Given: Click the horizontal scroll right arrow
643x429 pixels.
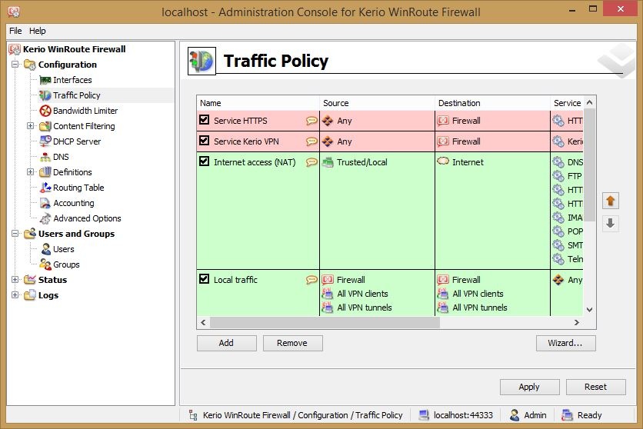Looking at the screenshot, I should 577,322.
